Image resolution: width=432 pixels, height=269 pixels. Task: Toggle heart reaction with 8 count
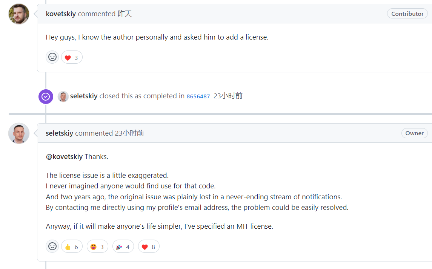149,246
